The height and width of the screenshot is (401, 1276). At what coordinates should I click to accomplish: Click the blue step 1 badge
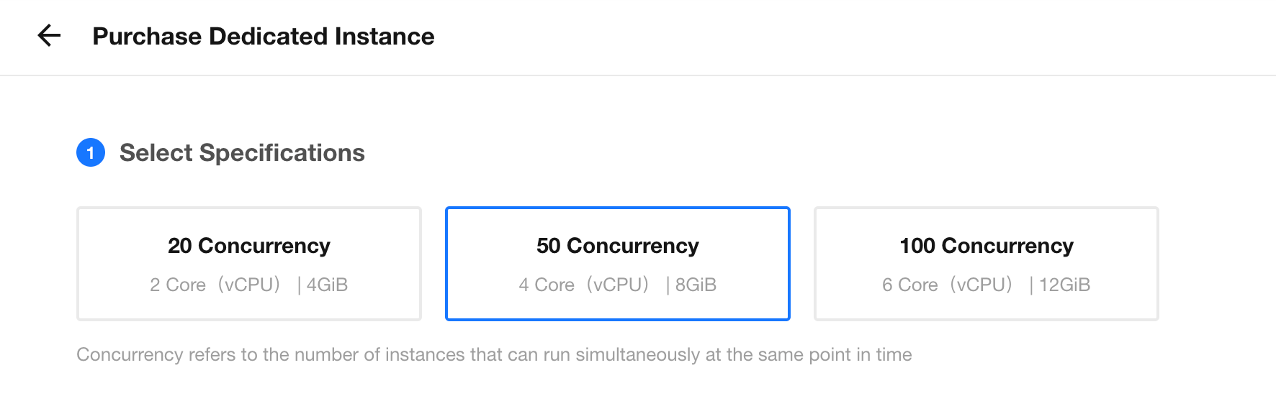(x=91, y=152)
